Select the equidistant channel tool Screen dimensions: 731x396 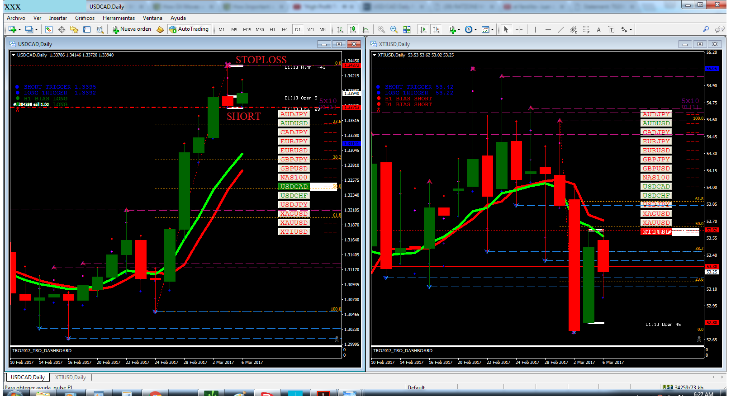coord(573,29)
